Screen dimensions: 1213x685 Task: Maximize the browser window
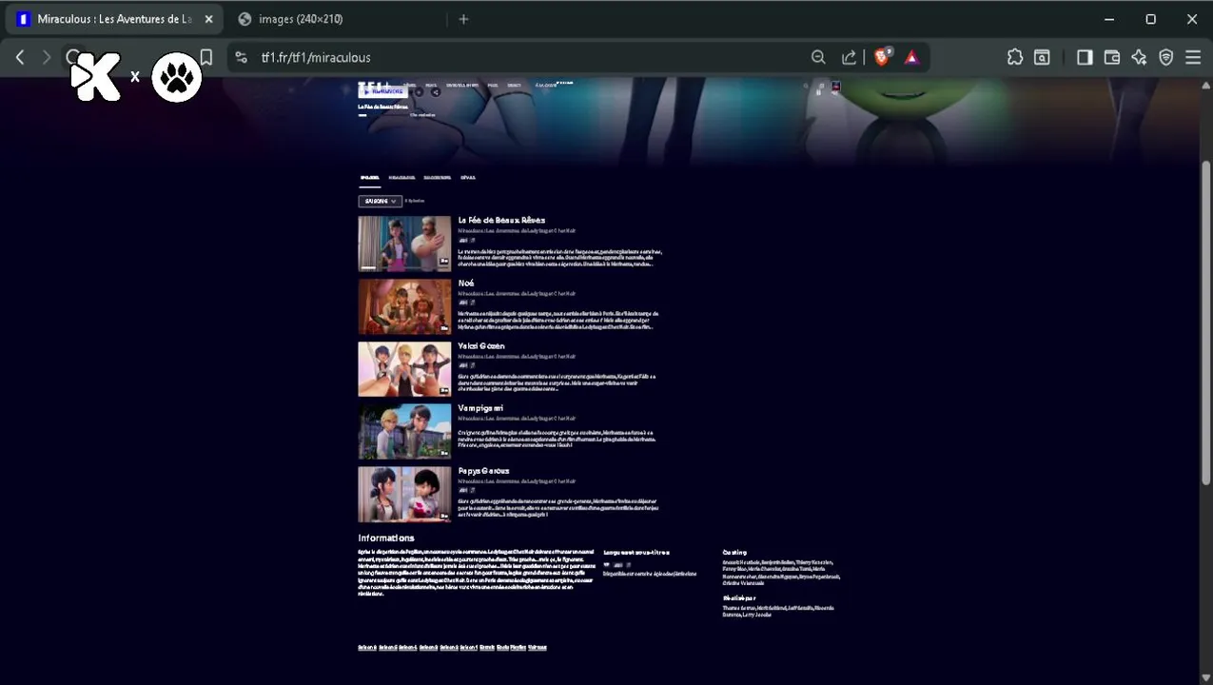[1150, 19]
